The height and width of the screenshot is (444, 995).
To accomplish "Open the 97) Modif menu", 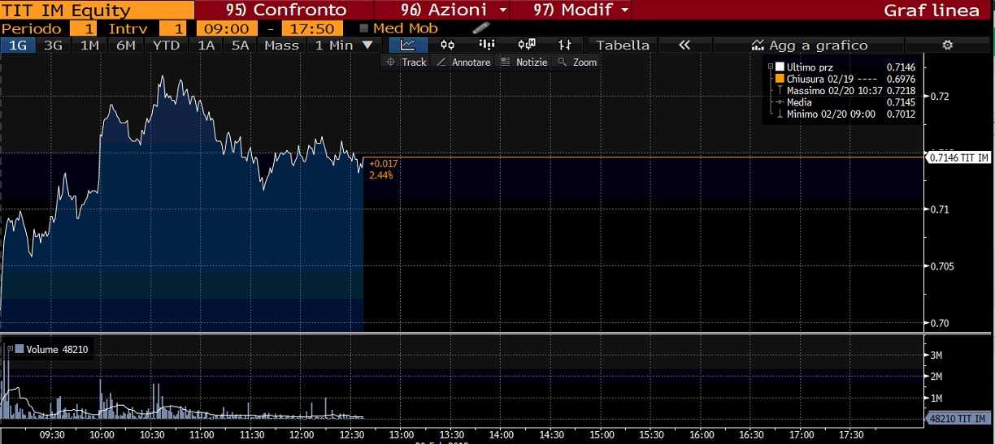I will (573, 11).
